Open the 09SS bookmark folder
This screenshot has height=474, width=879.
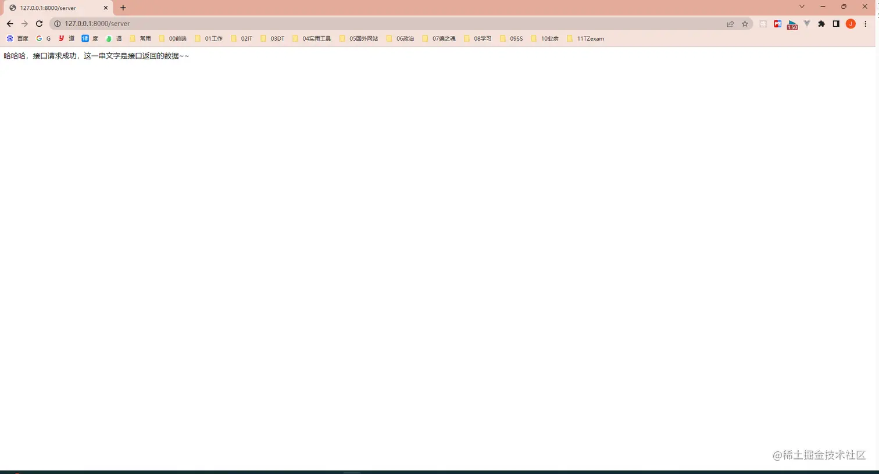point(512,38)
